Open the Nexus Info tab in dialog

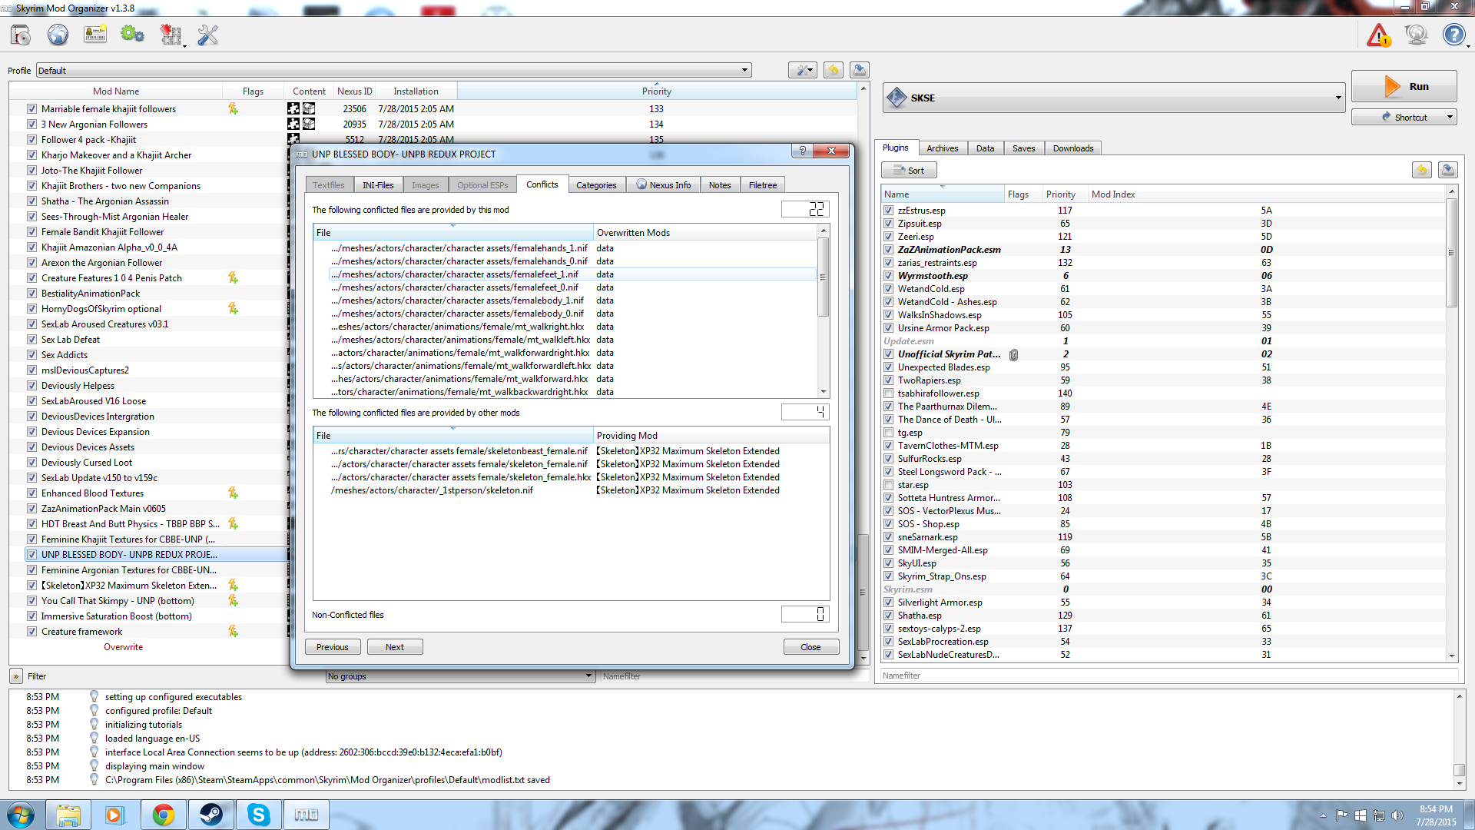[663, 185]
